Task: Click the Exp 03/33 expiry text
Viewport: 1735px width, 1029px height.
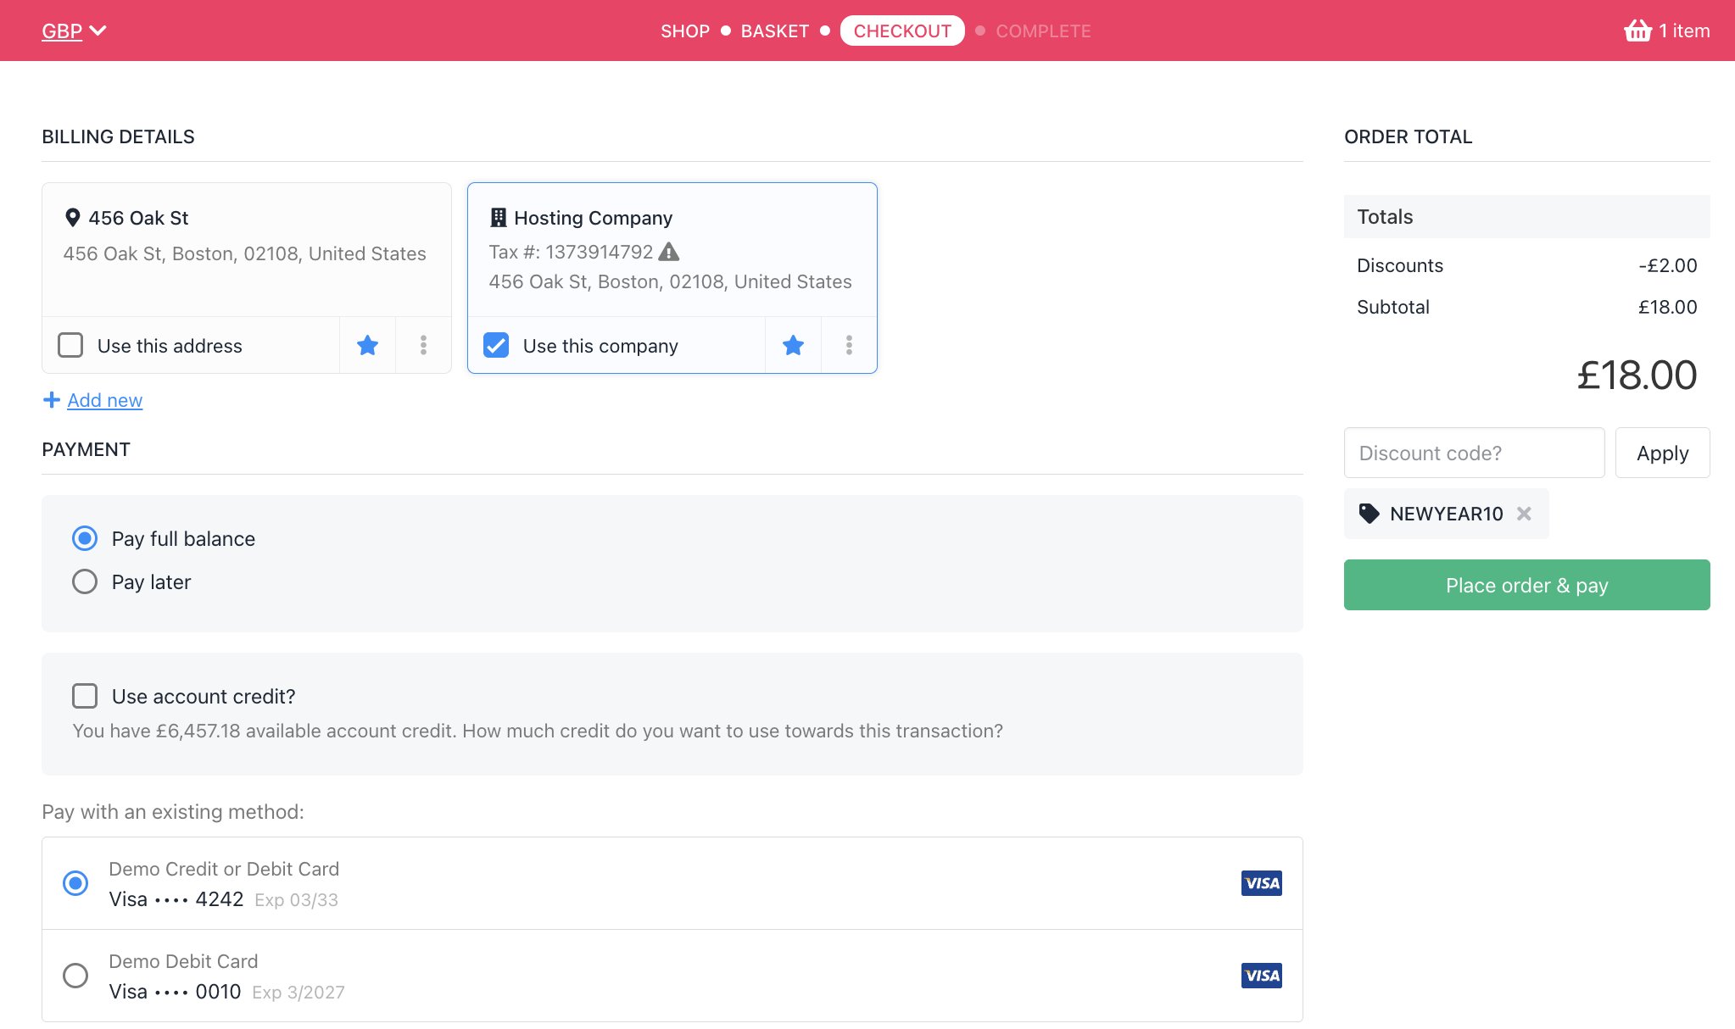Action: (296, 900)
